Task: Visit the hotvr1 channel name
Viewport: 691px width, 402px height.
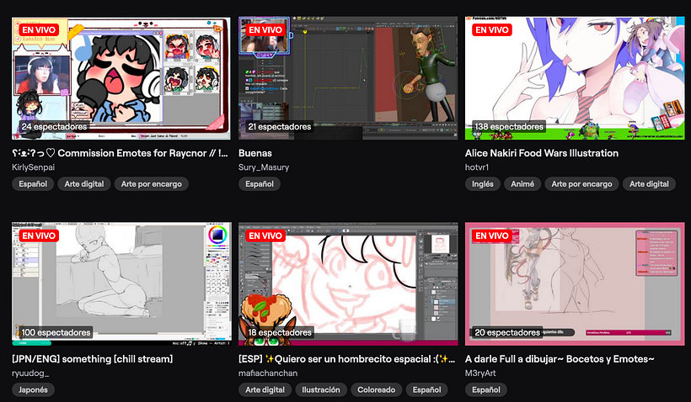Action: (477, 167)
